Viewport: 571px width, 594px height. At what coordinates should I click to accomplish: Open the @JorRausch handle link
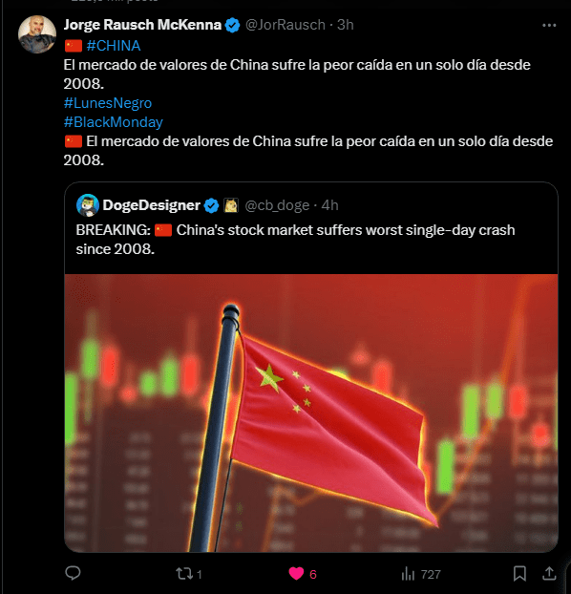(285, 25)
